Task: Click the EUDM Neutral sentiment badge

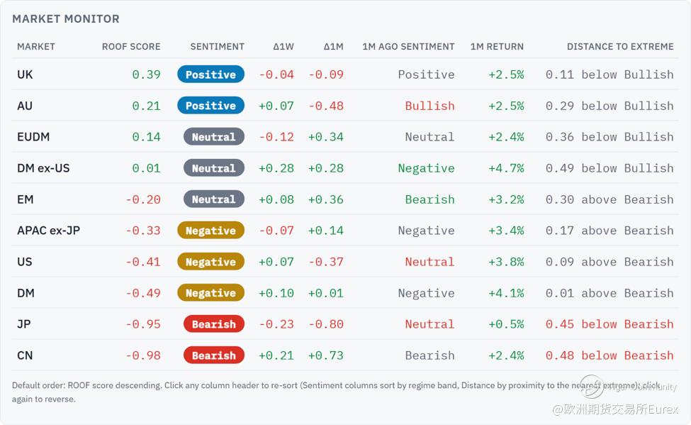Action: [x=214, y=137]
